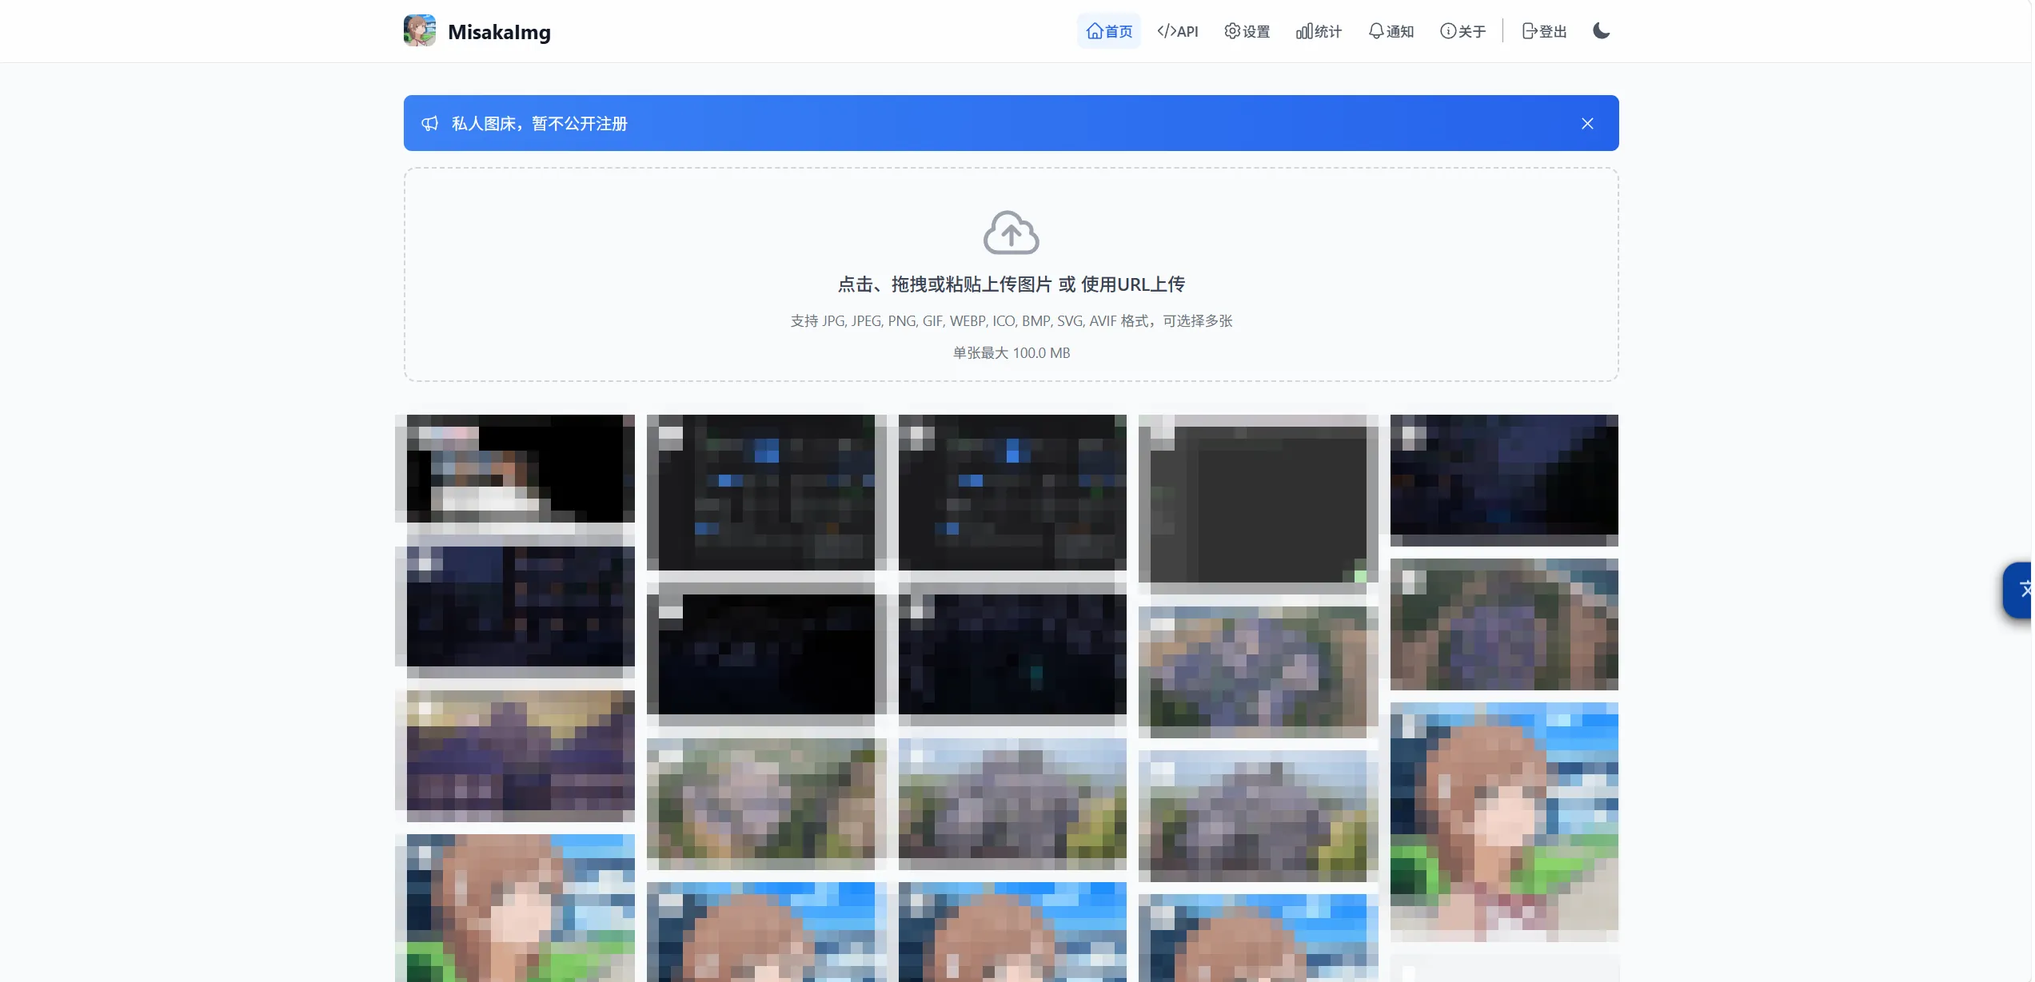This screenshot has height=982, width=2035.
Task: Dismiss the 私人图床 announcement banner
Action: [1587, 123]
